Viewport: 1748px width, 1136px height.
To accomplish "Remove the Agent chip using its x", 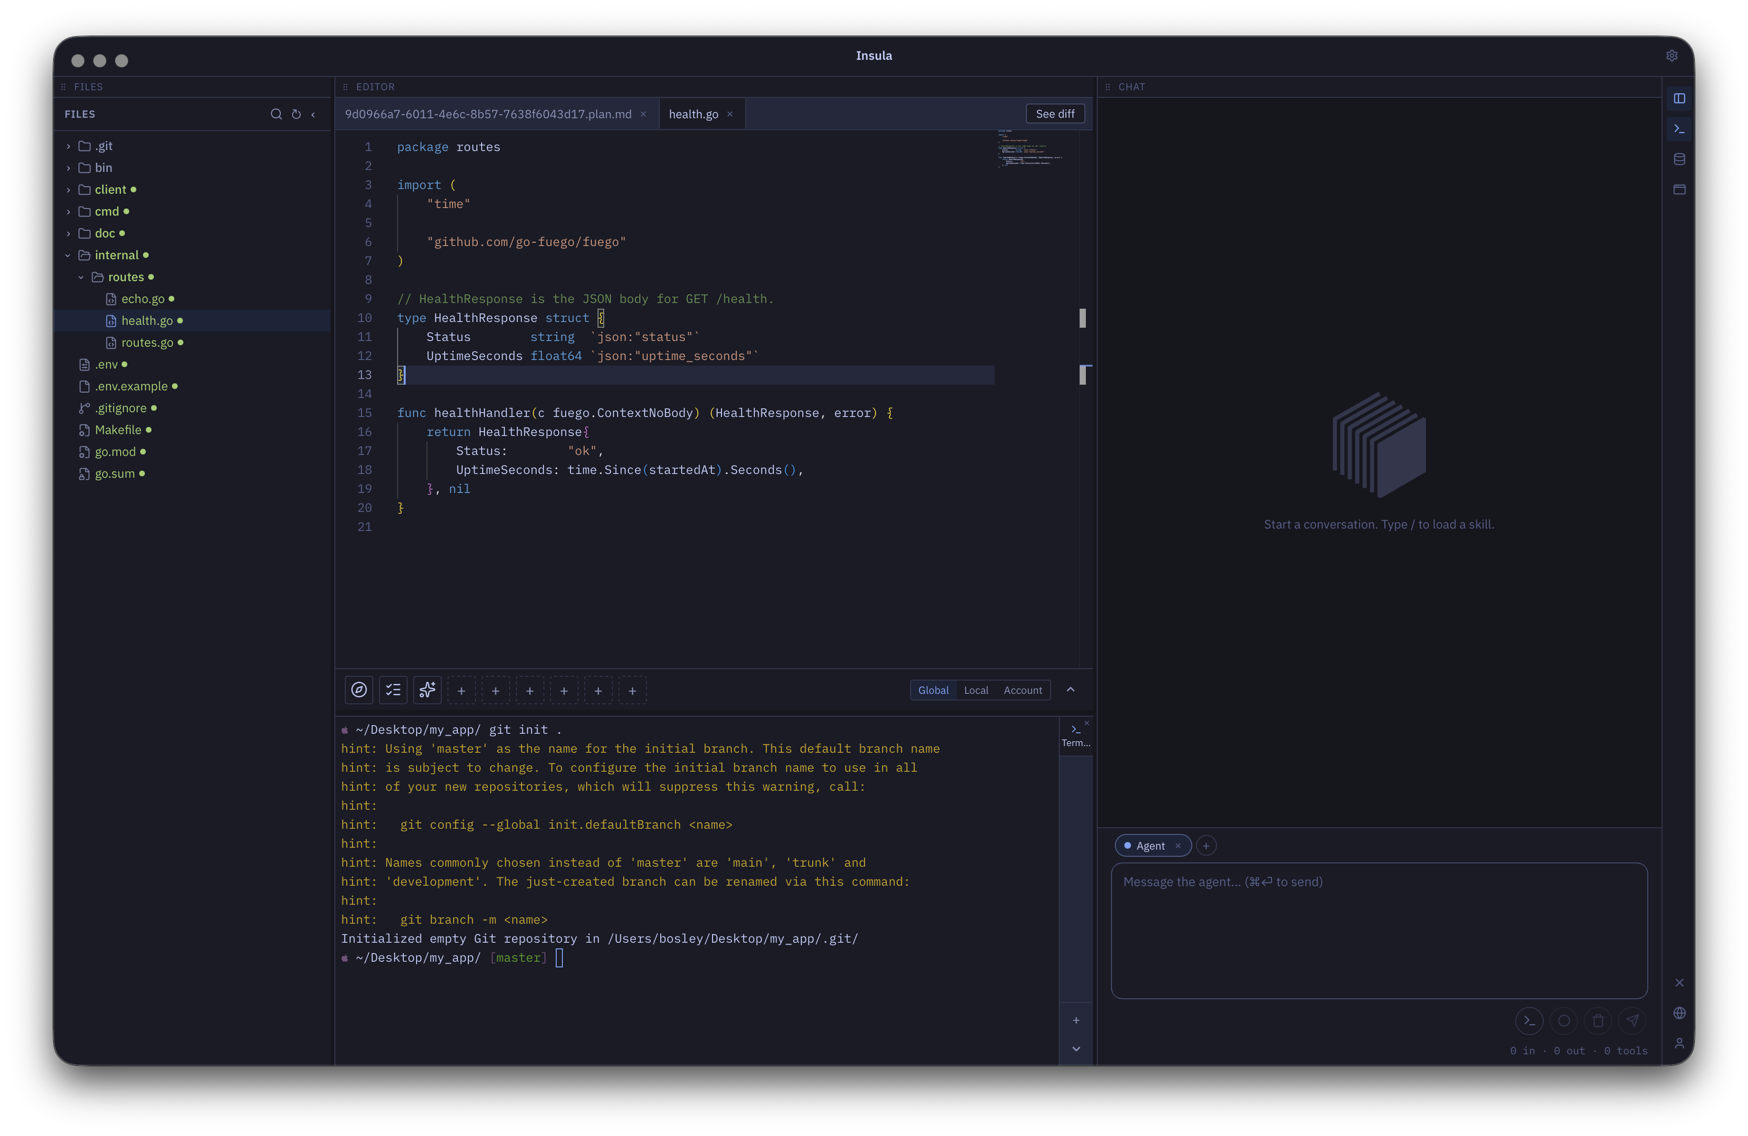I will [x=1178, y=846].
